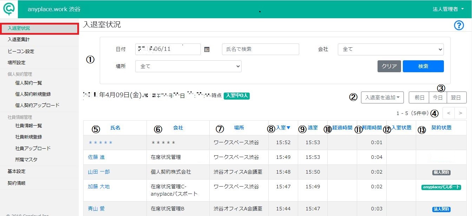Open 加藤 大地 name link
Image resolution: width=472 pixels, height=216 pixels.
[99, 187]
